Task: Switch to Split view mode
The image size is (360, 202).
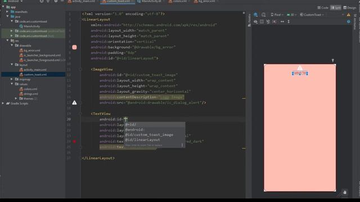Action: point(336,7)
